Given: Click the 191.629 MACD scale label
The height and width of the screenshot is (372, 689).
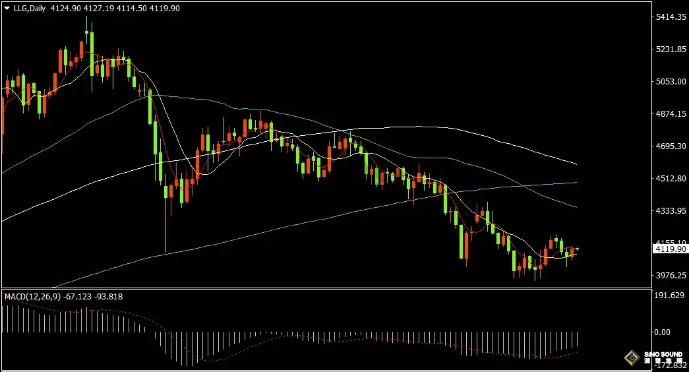Looking at the screenshot, I should pyautogui.click(x=669, y=295).
